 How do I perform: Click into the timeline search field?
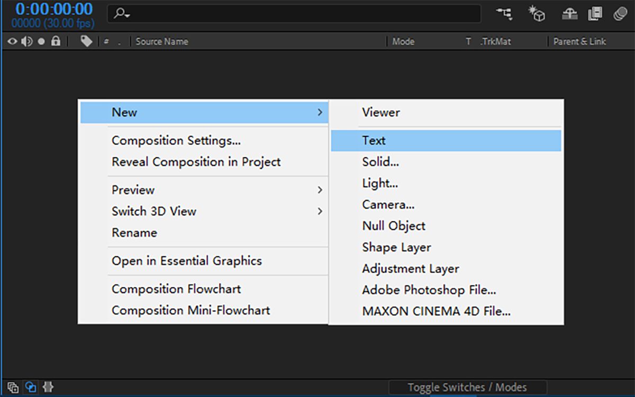point(302,14)
